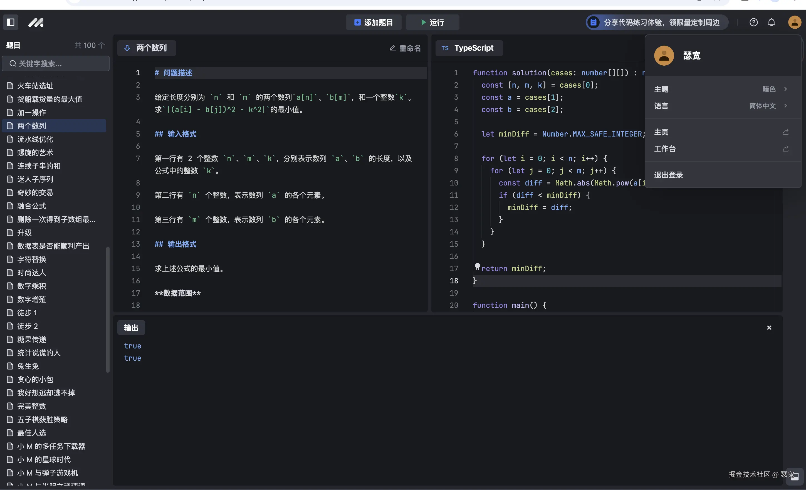This screenshot has width=806, height=490.
Task: Close the 输出 output panel
Action: tap(769, 327)
